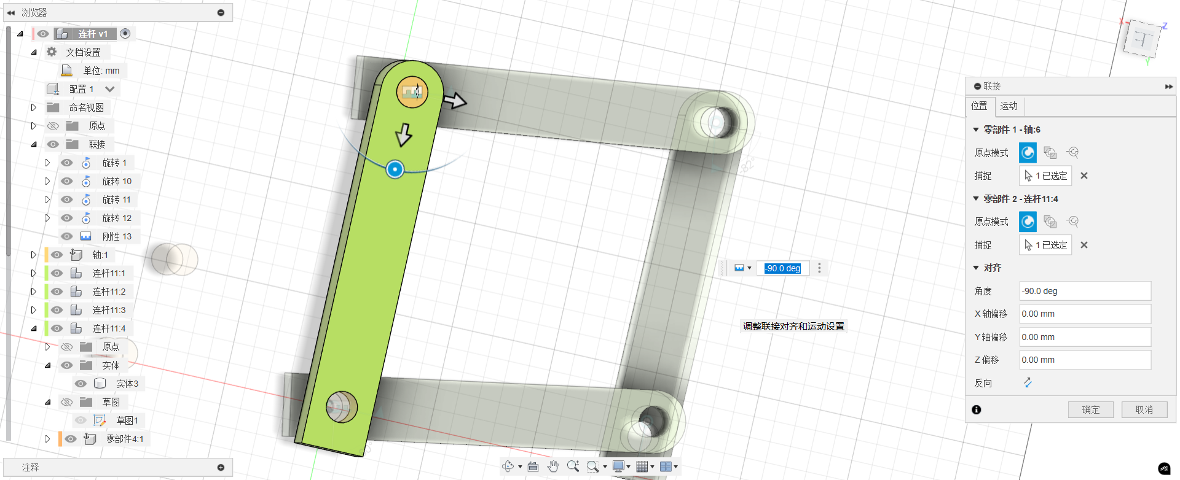Collapse the 联接 dialog with double arrows
This screenshot has height=480, width=1180.
[x=1168, y=87]
